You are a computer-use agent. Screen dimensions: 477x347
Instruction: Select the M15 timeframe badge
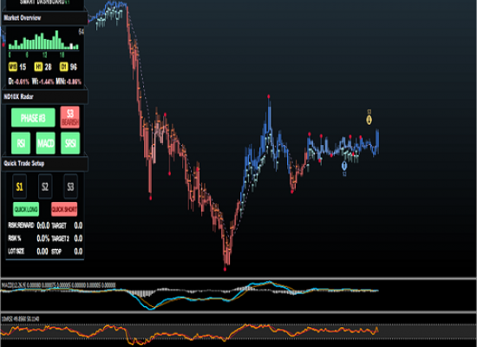pyautogui.click(x=13, y=67)
